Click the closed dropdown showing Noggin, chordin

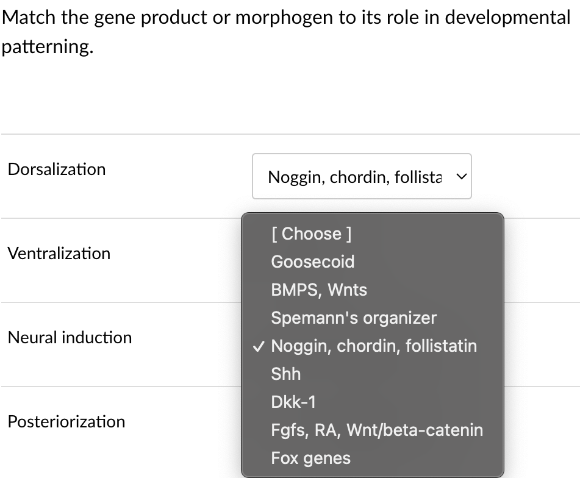(362, 176)
